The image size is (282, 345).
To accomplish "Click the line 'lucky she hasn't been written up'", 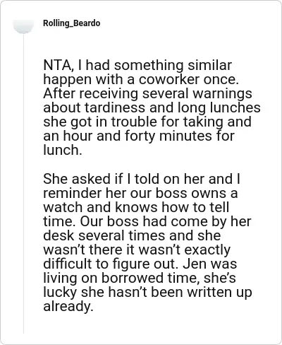I will tap(147, 292).
